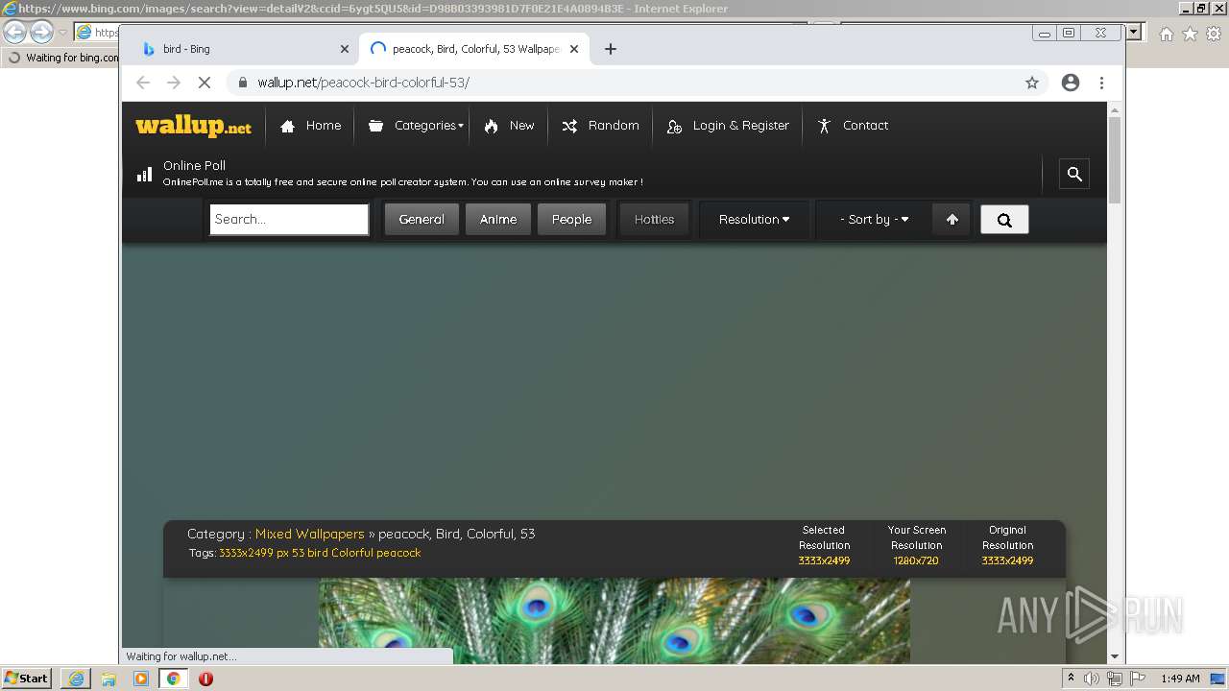This screenshot has height=691, width=1229.
Task: Click Original Resolution 3333x2499 value
Action: (1007, 560)
